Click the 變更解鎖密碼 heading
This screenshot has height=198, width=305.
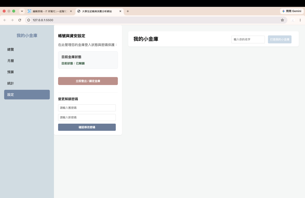point(68,99)
